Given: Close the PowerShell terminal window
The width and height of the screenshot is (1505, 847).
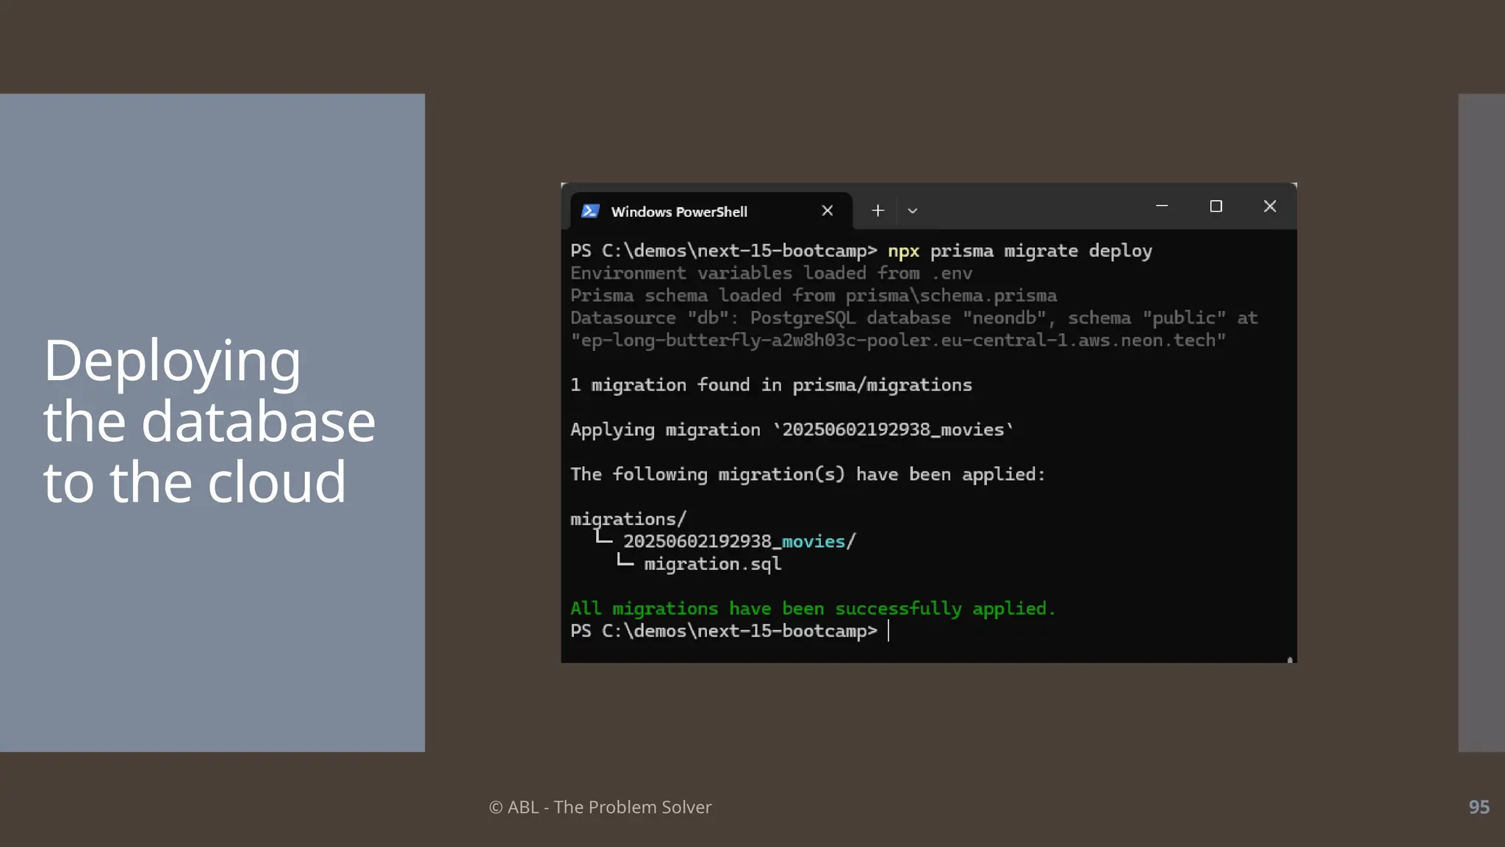Looking at the screenshot, I should (1270, 207).
